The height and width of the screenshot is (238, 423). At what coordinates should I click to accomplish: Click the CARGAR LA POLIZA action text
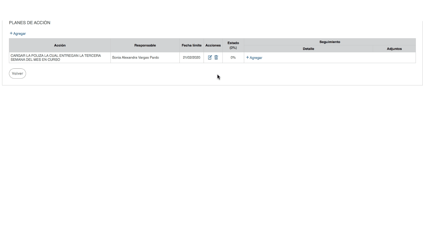click(56, 58)
